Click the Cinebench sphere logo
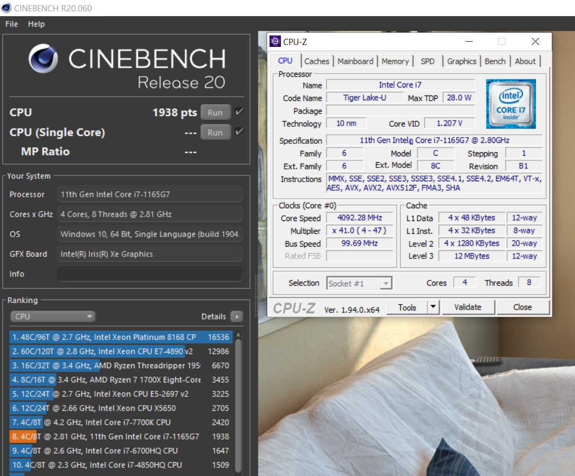 (x=43, y=59)
